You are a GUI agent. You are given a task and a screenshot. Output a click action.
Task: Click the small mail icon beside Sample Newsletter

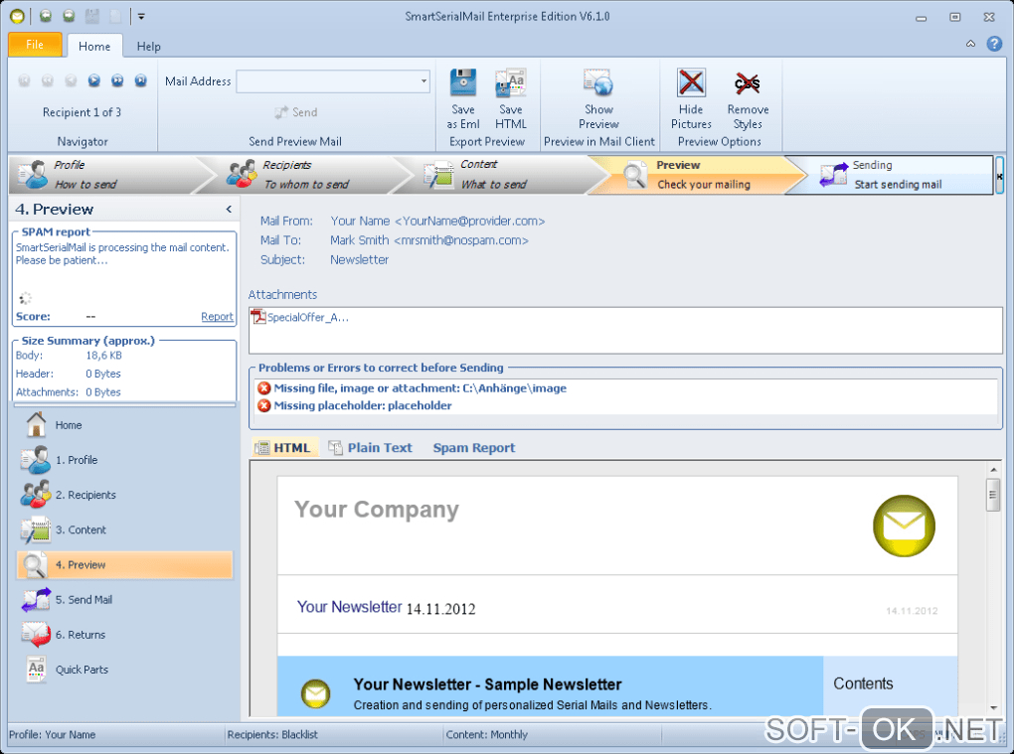tap(315, 694)
